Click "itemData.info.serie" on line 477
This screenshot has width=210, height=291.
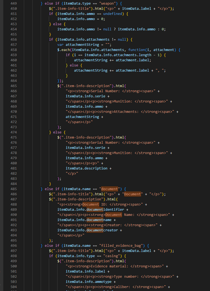[x=85, y=148]
